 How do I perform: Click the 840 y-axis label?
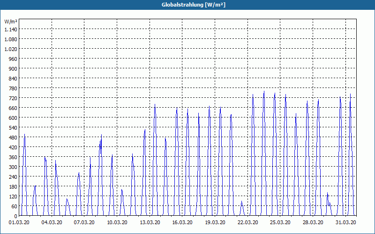13,79
